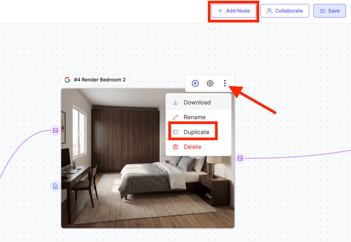Open the Collaborate sharing button

[x=285, y=11]
